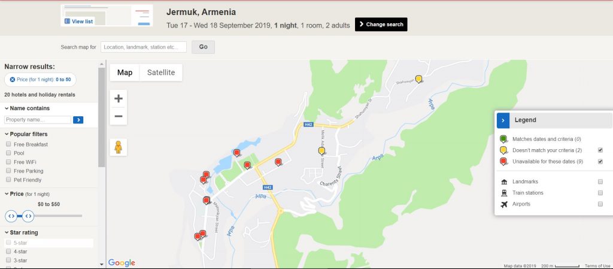Image resolution: width=613 pixels, height=269 pixels.
Task: Select the Map view tab
Action: 125,72
